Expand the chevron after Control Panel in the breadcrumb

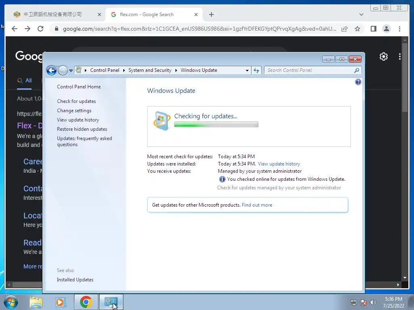click(124, 70)
